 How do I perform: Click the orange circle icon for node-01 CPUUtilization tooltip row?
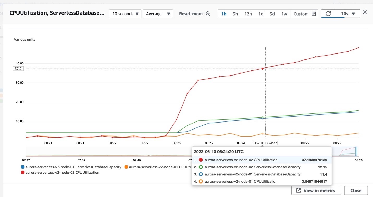click(201, 181)
